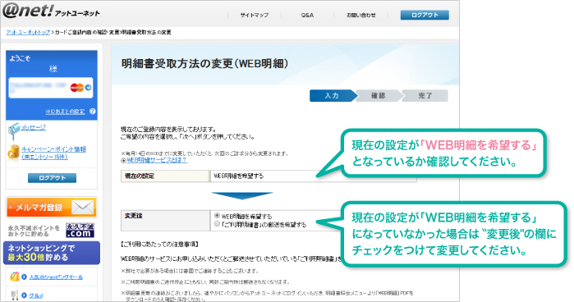Click the page heading 明細書受取方法の変更(WEB明細)
This screenshot has width=574, height=302.
[x=204, y=64]
